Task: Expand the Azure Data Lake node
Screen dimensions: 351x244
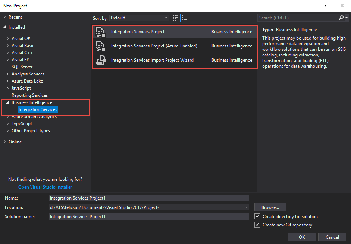Action: pos(7,81)
